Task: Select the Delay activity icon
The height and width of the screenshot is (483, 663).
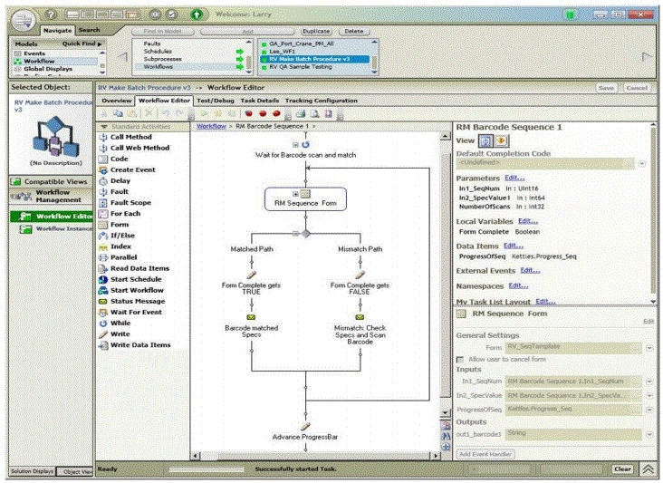Action: click(101, 180)
